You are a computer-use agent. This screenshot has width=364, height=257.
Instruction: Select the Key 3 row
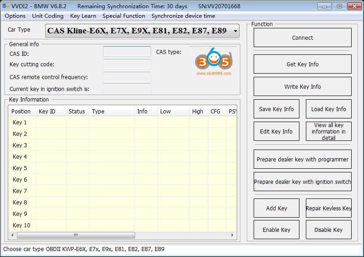tap(122, 145)
